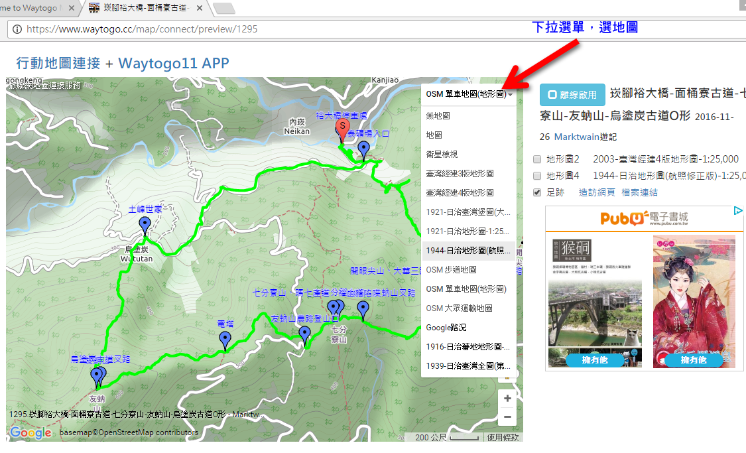Click the Google logo on the map
746x453 pixels.
[x=31, y=433]
